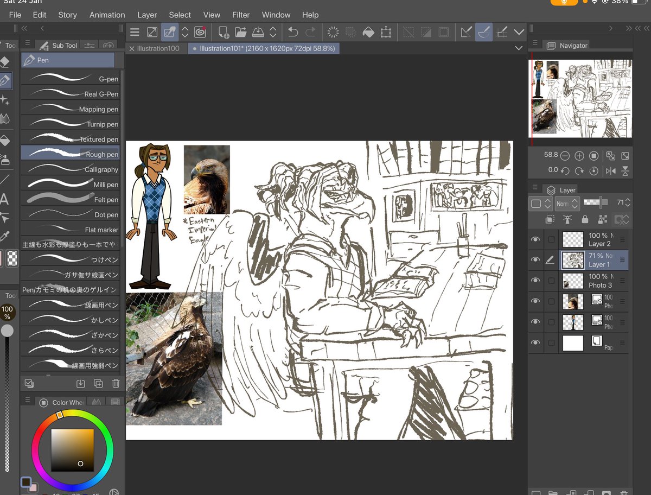
Task: Click the Clear dotted-circle icon in the command bar
Action: tap(333, 33)
